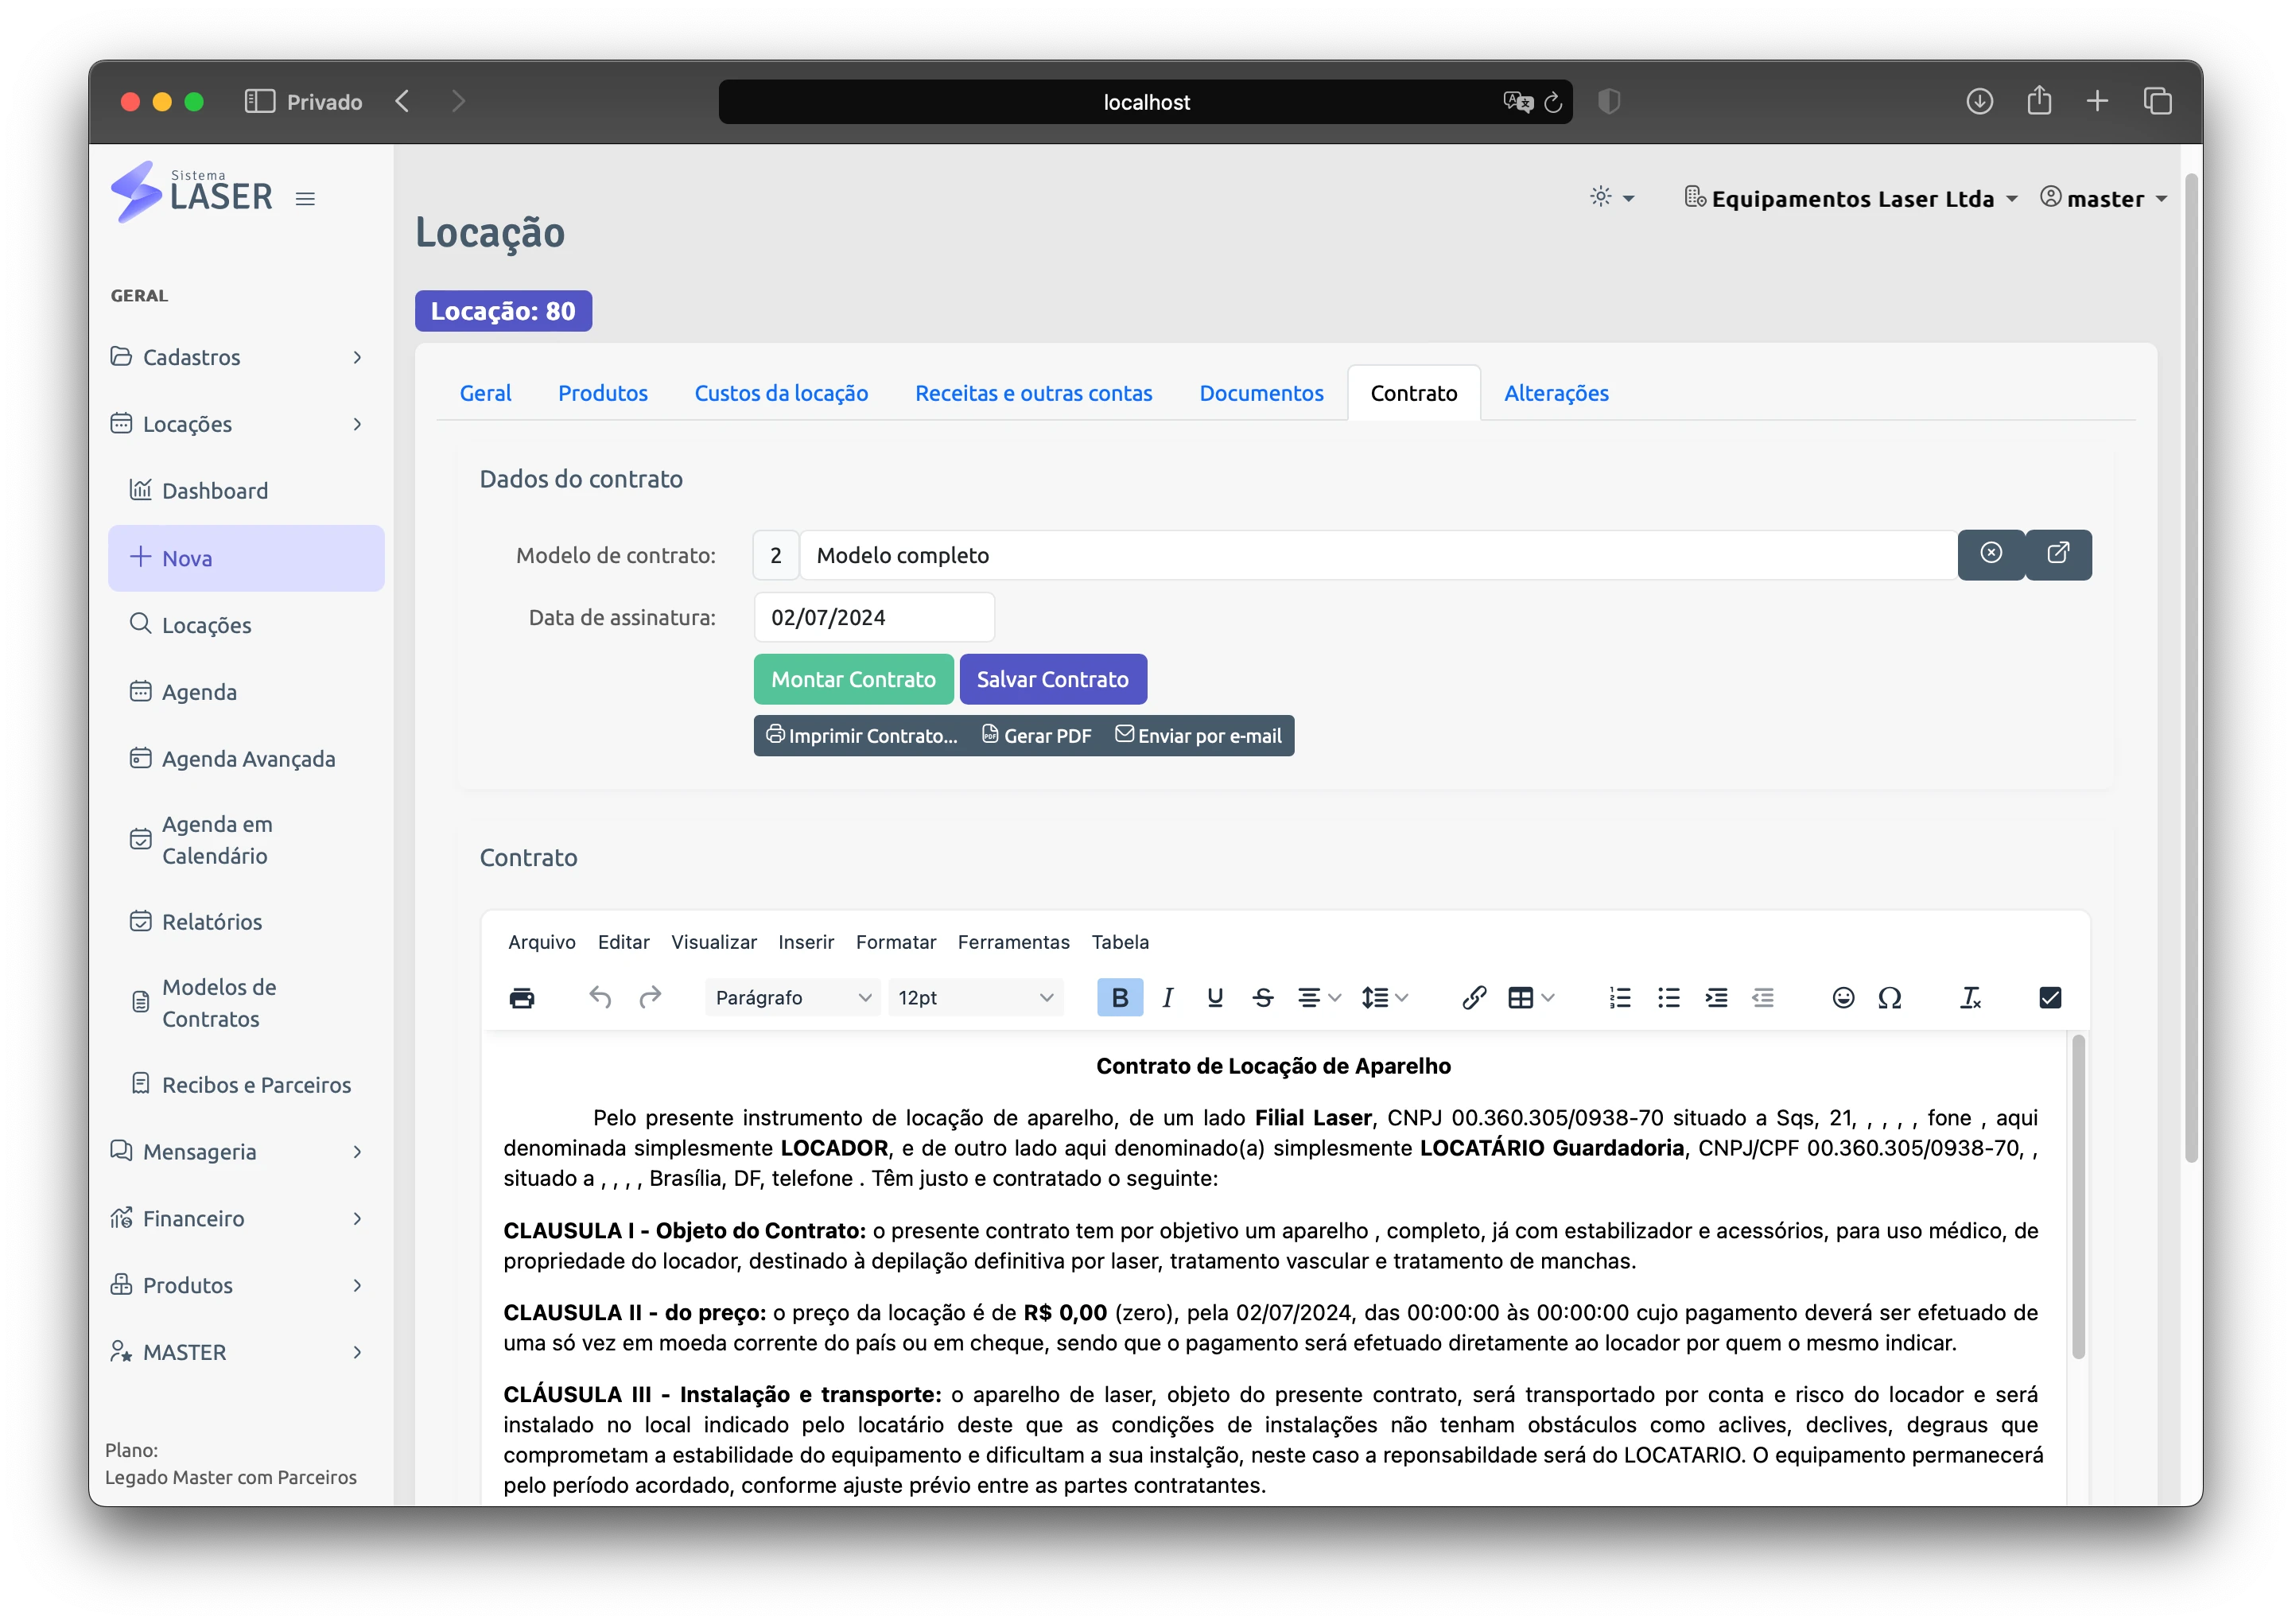
Task: Increase indent of paragraph
Action: point(1716,997)
